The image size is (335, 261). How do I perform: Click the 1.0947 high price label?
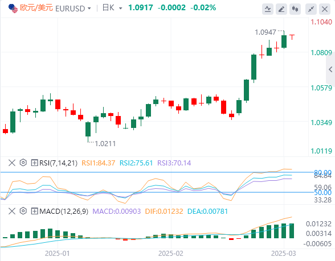(265, 32)
